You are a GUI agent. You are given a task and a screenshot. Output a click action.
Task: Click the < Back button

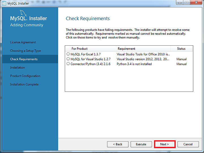pos(118,144)
